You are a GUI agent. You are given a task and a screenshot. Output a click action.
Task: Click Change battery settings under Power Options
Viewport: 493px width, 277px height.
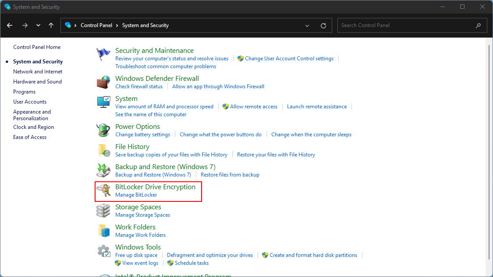[143, 135]
